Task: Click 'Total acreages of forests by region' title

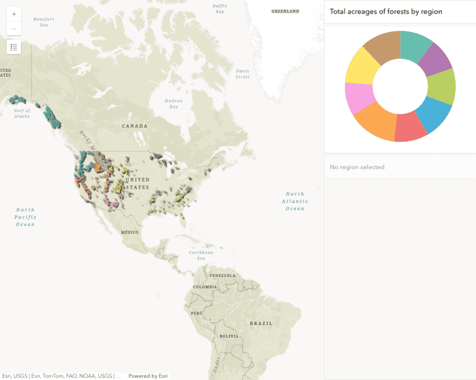Action: (386, 12)
